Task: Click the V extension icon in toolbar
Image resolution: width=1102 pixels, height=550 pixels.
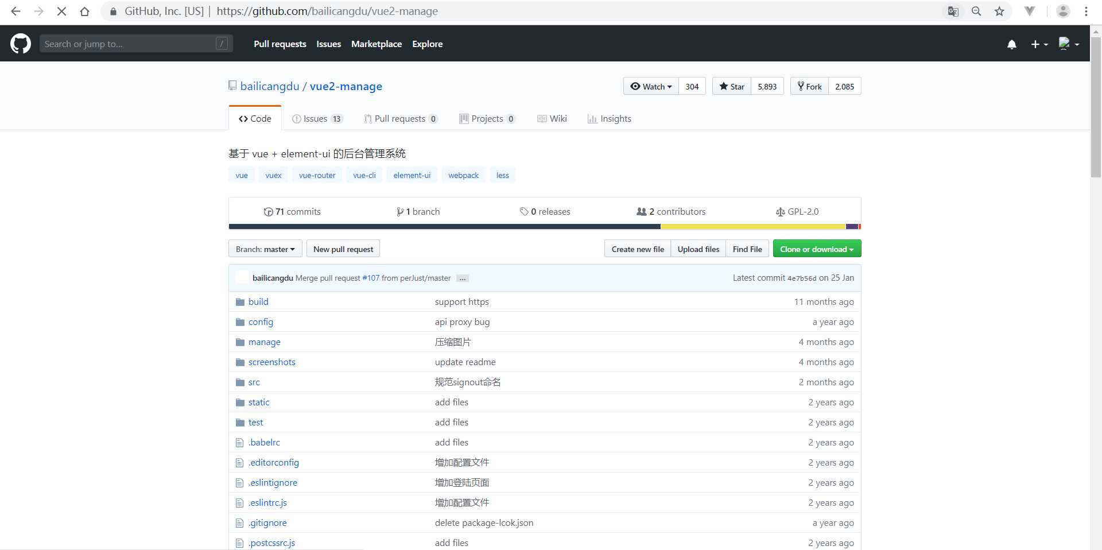Action: 1030,11
